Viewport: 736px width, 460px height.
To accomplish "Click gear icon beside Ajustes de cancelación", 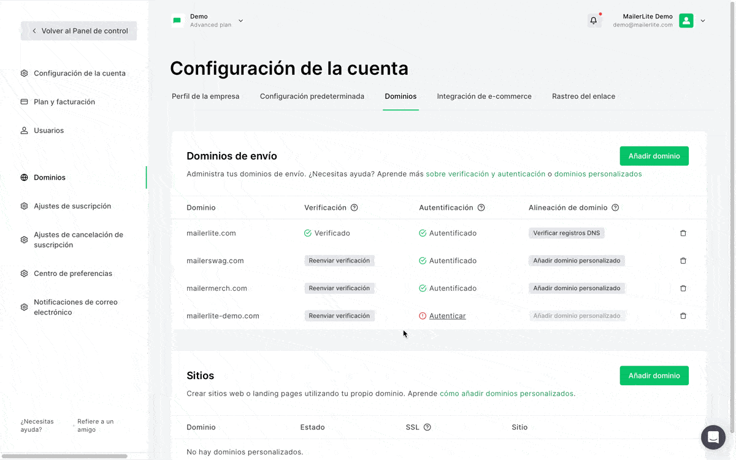I will 24,240.
